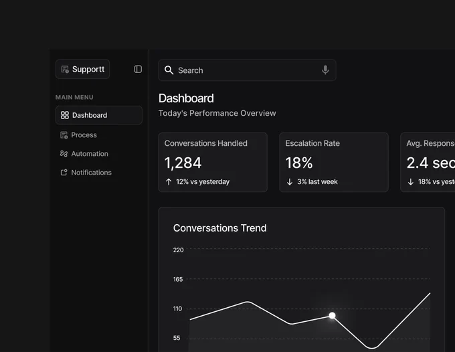Focus the Search input field
The height and width of the screenshot is (352, 455).
[x=247, y=70]
